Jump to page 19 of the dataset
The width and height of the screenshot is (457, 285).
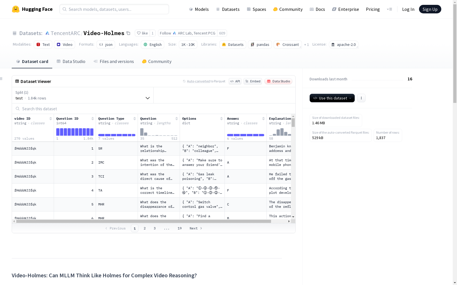click(x=180, y=228)
